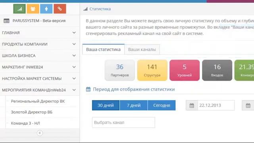Collapse sidebar with the round arrow button
Image resolution: width=254 pixels, height=143 pixels.
(40, 133)
